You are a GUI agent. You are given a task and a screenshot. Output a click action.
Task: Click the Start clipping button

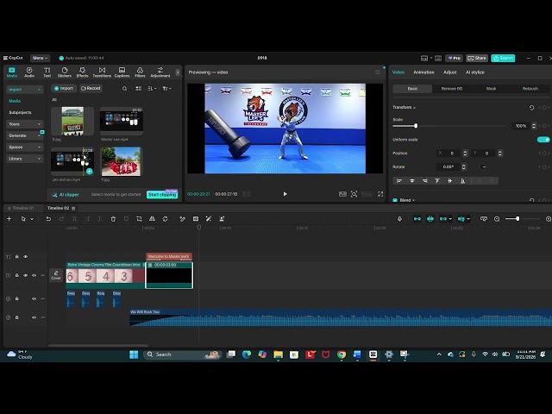pos(162,195)
